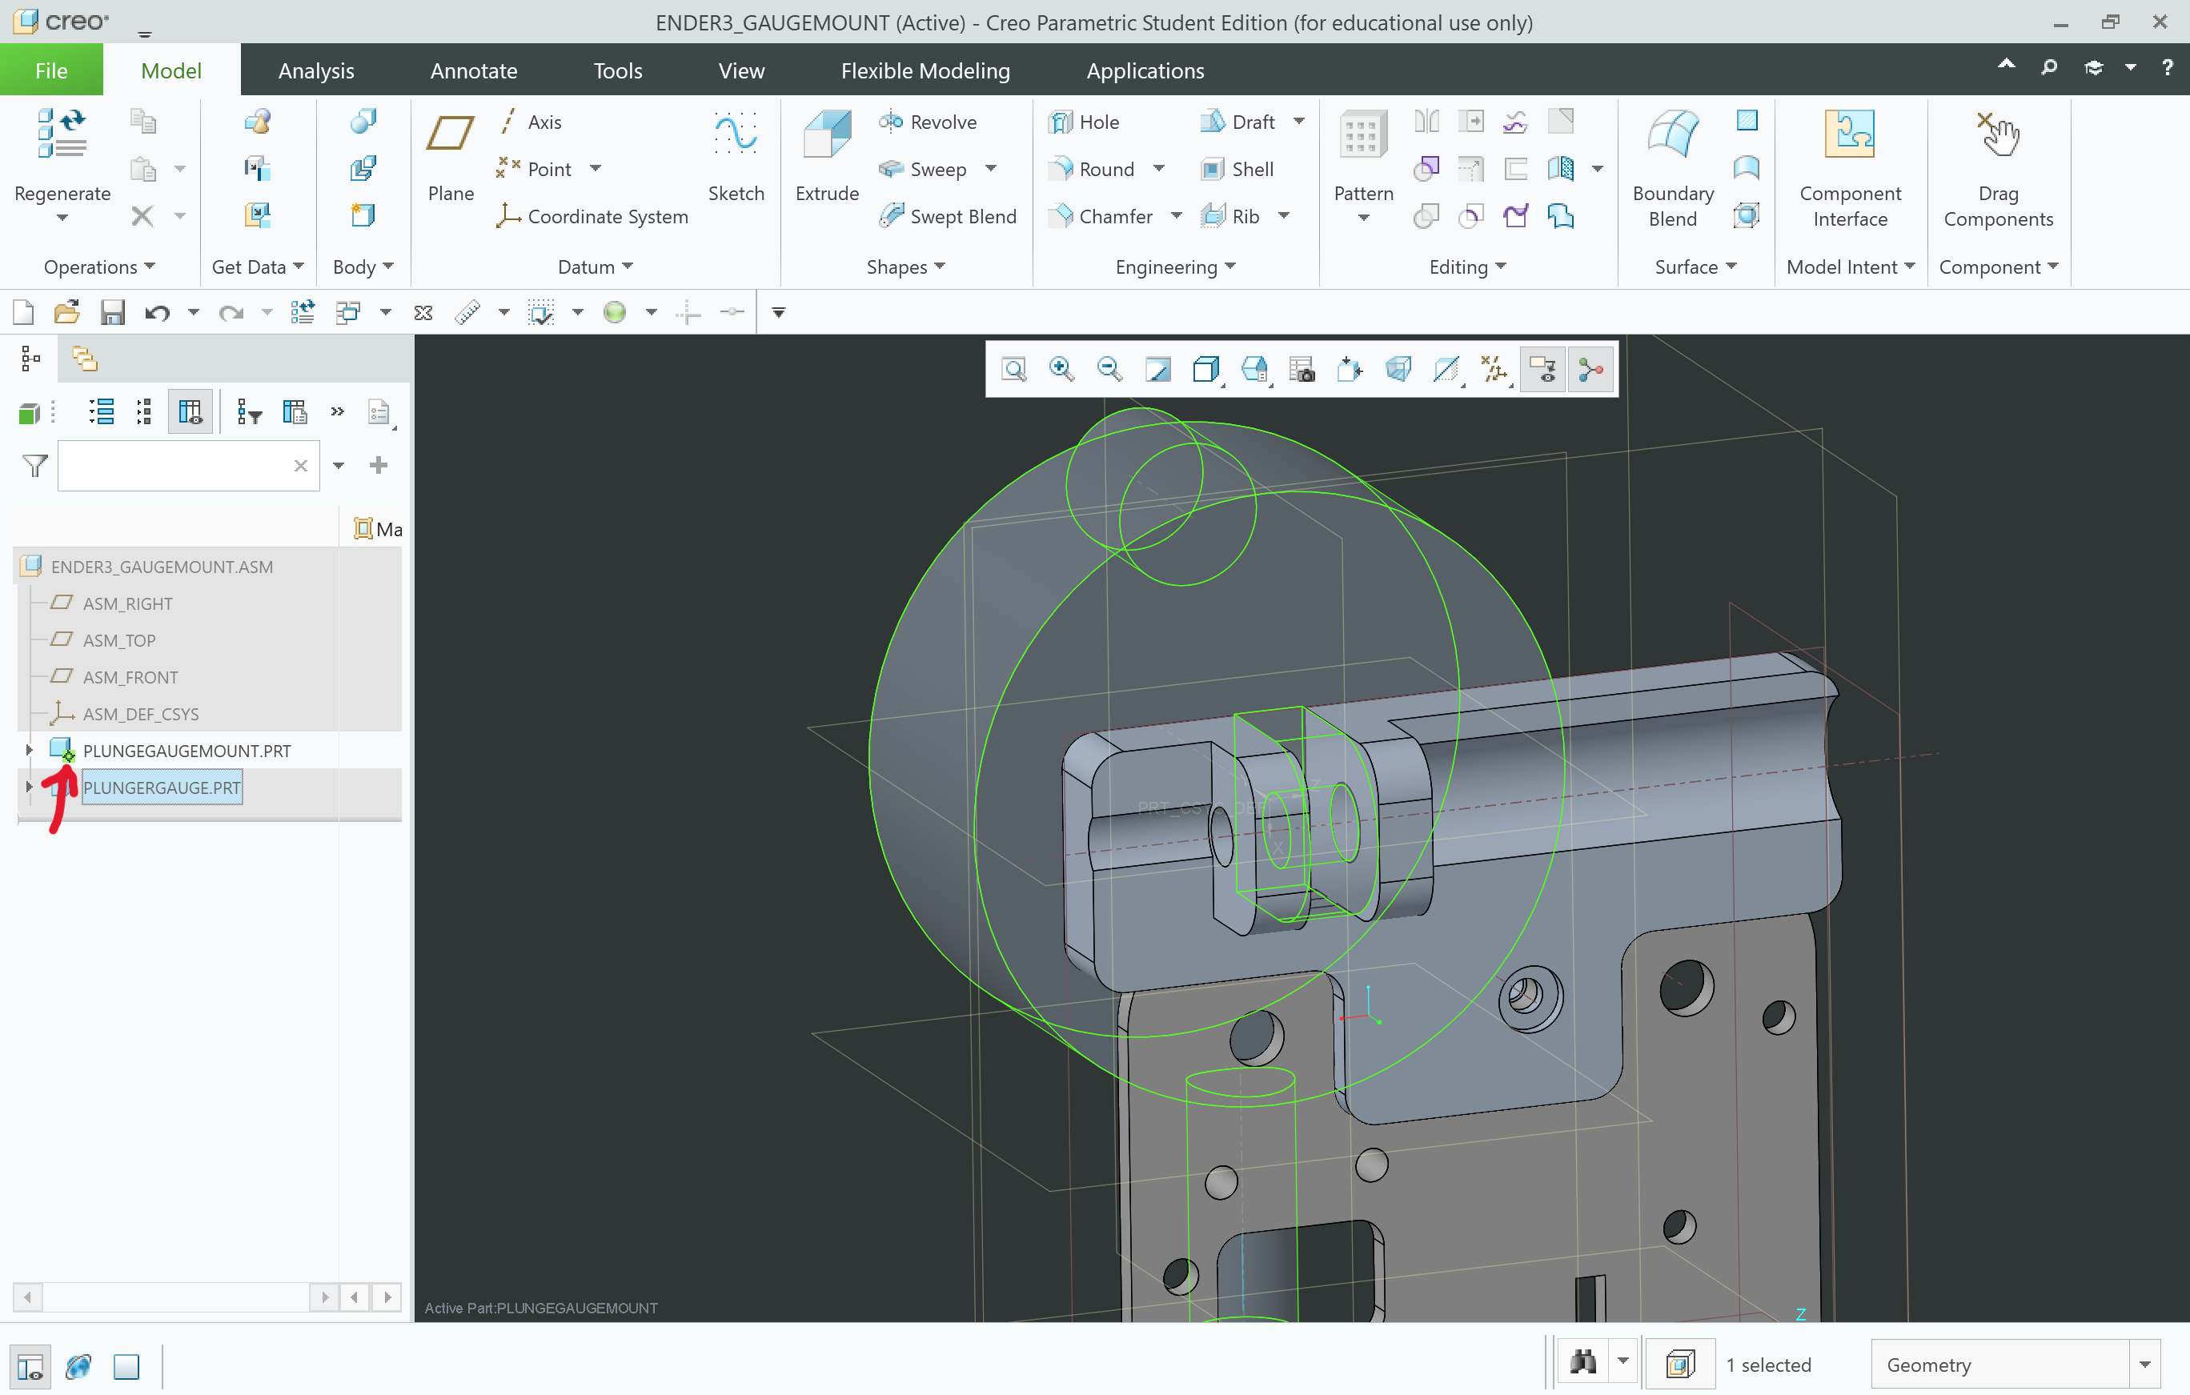
Task: Open the Applications ribbon tab
Action: (x=1144, y=70)
